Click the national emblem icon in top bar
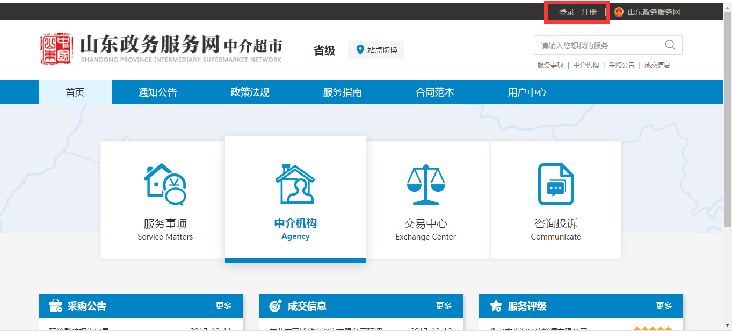732x333 pixels. click(619, 12)
